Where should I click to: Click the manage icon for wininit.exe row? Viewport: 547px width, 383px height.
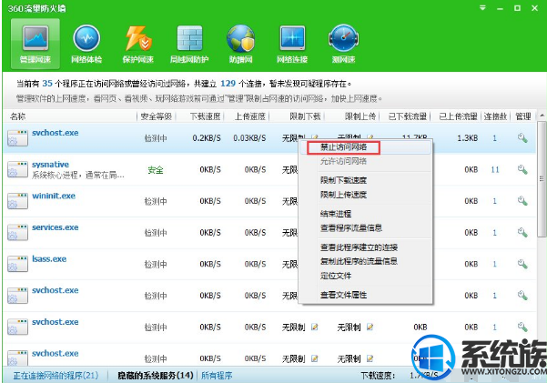[522, 201]
